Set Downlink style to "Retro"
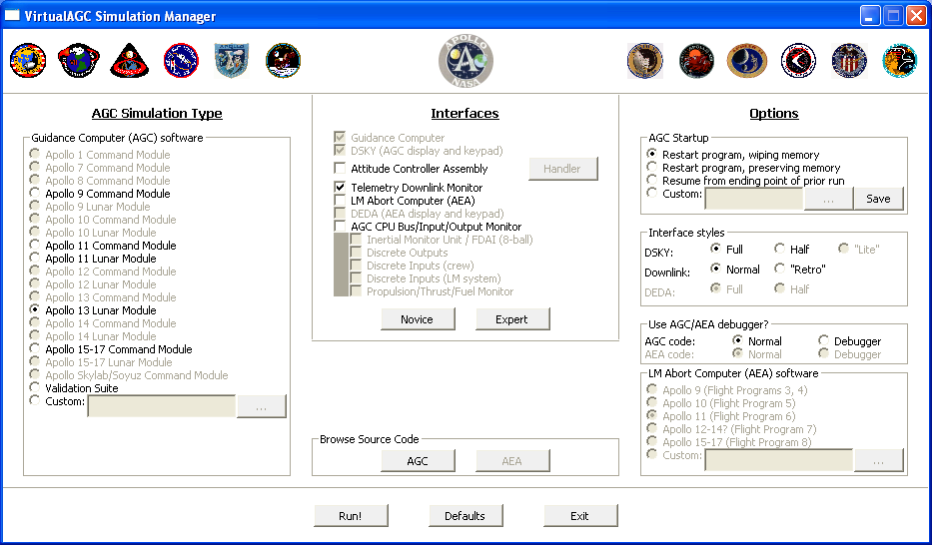This screenshot has height=545, width=932. pos(780,269)
